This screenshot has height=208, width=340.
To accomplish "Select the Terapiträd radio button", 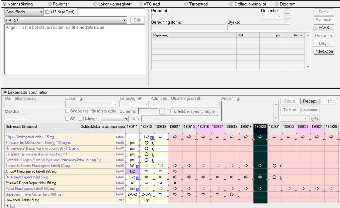I will point(186,4).
